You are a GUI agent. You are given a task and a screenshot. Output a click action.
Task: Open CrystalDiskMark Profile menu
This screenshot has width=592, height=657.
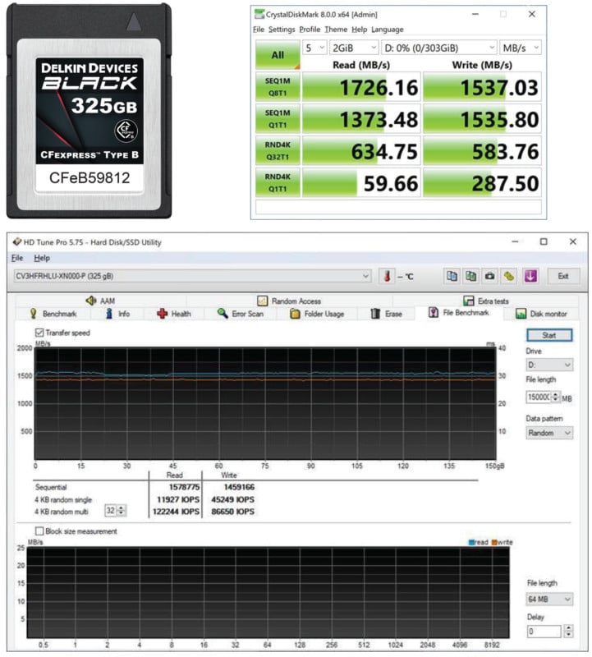pyautogui.click(x=310, y=30)
